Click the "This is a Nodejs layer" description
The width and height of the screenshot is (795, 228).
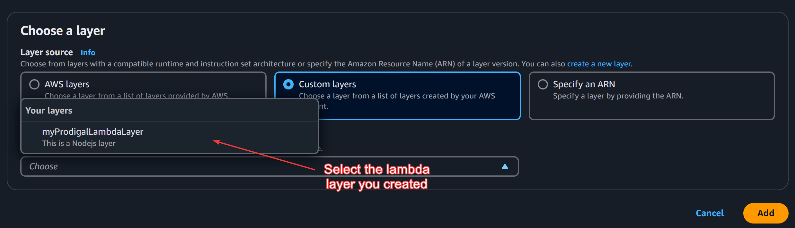tap(79, 143)
